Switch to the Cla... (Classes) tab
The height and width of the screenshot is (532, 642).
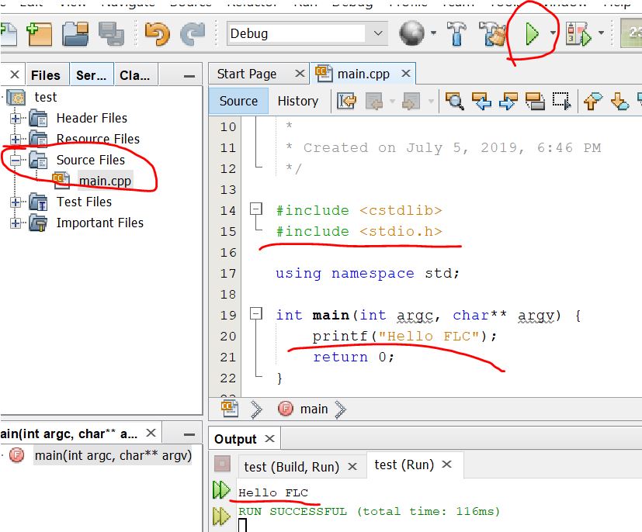click(135, 75)
